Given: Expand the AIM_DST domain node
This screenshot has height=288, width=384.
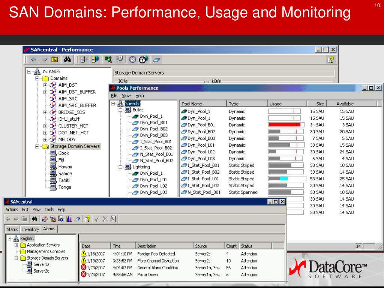Looking at the screenshot, I should click(x=45, y=85).
